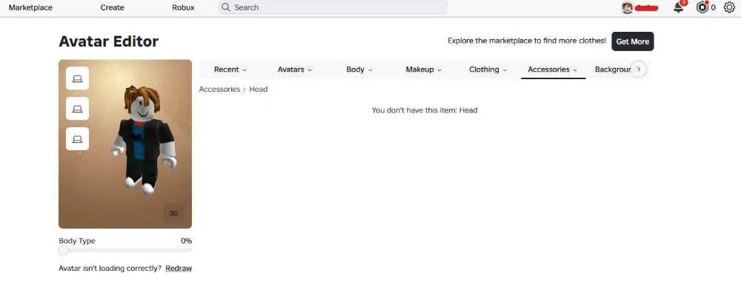Open Robux in the top navigation
Screen dimensions: 741x290
[x=183, y=7]
